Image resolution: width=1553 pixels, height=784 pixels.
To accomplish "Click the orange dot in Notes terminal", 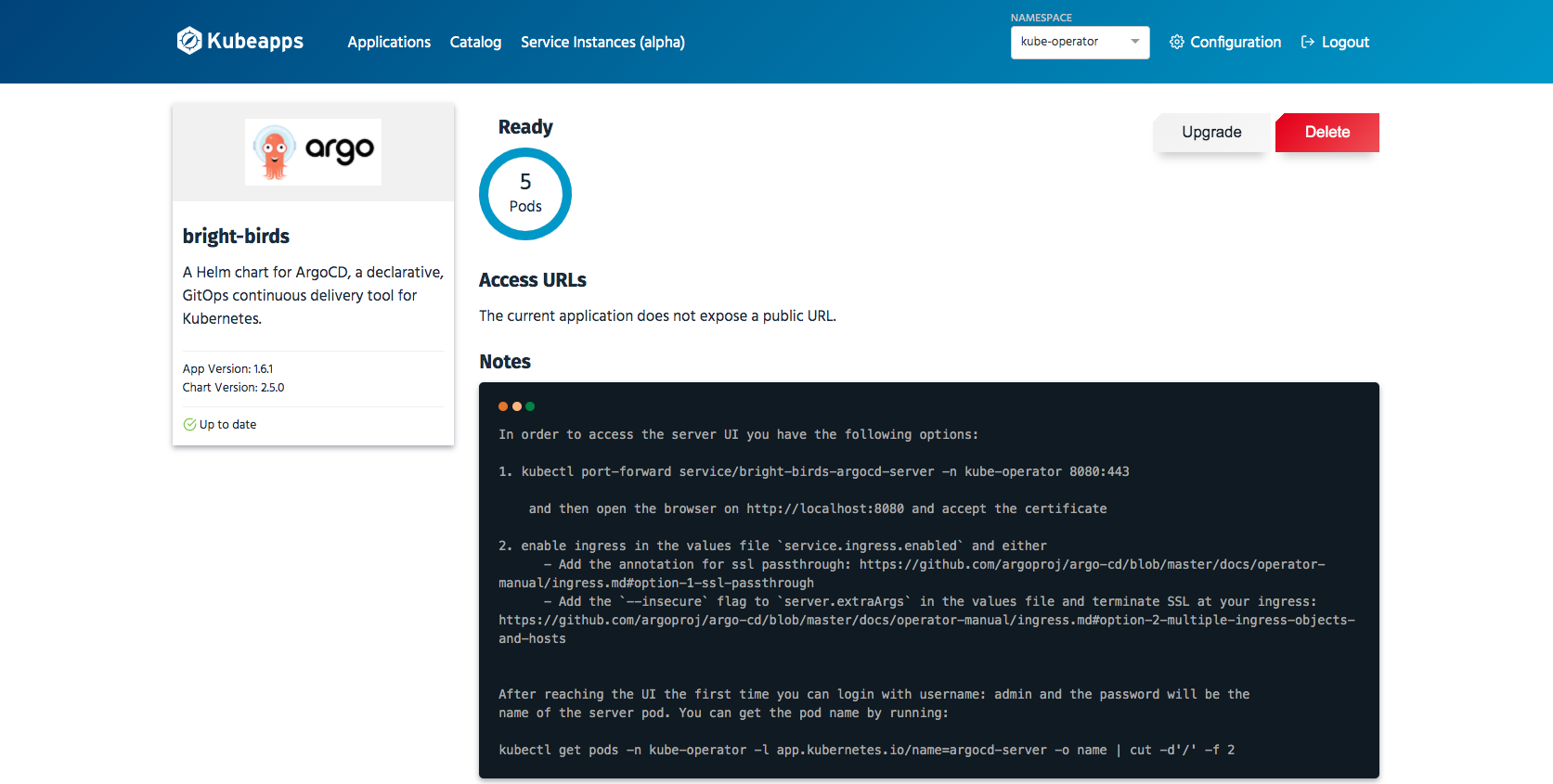I will click(x=503, y=406).
